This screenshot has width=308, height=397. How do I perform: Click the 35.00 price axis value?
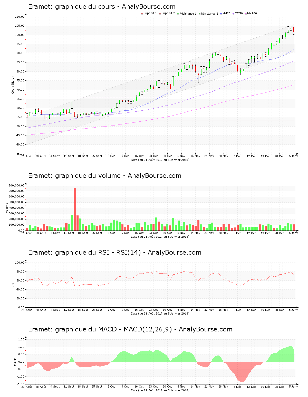coord(20,154)
